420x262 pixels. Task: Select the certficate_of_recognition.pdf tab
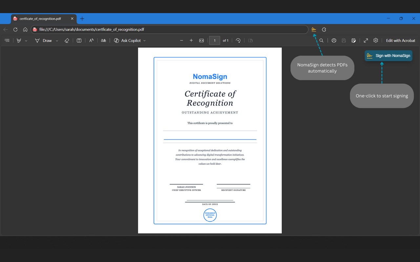tap(40, 19)
